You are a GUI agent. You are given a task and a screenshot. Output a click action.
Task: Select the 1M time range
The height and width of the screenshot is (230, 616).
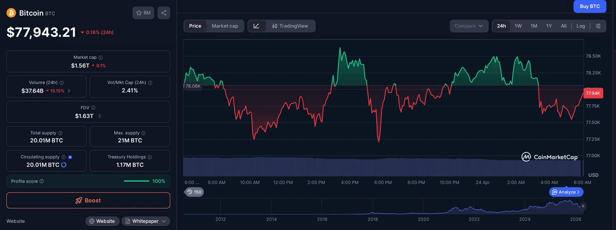pos(534,26)
